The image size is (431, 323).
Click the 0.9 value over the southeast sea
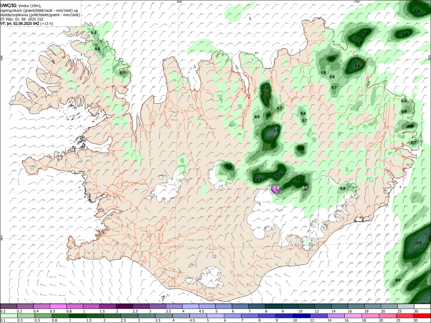click(x=398, y=280)
